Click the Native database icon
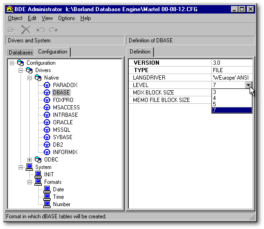 (x=38, y=78)
